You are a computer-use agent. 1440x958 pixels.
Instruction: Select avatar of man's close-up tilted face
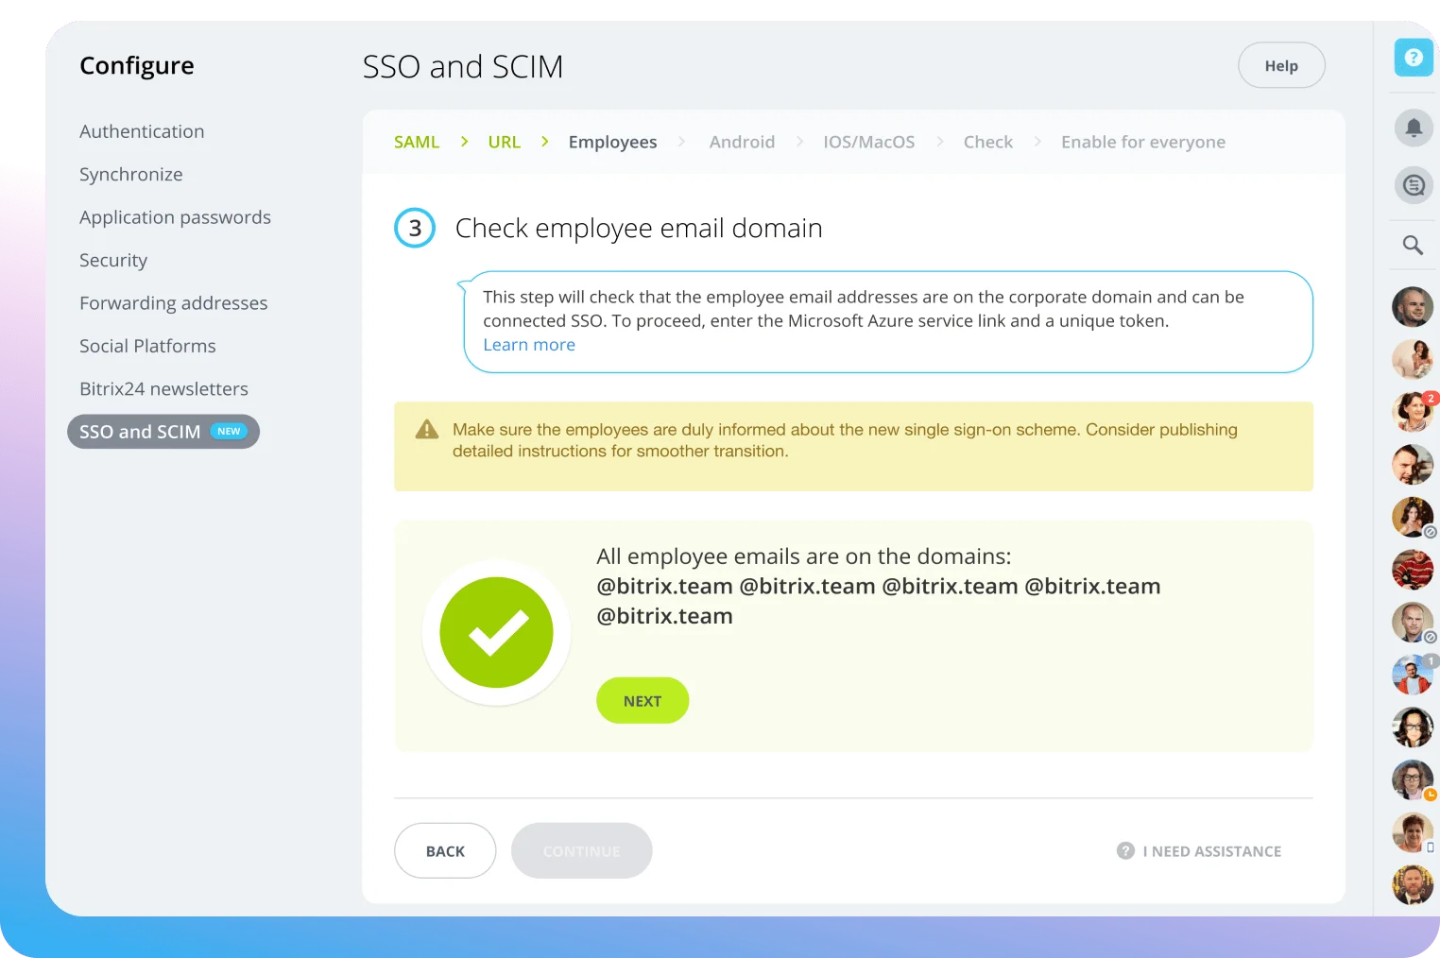pyautogui.click(x=1413, y=465)
